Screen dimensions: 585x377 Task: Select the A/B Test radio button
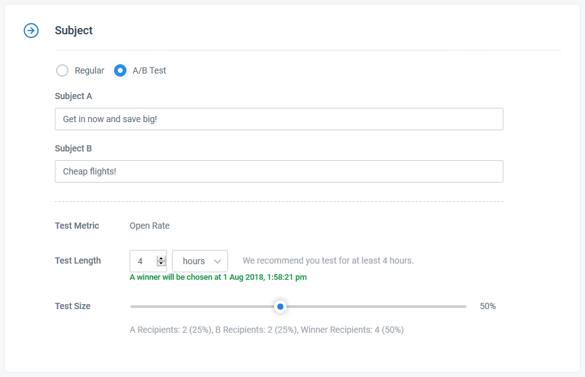coord(120,70)
